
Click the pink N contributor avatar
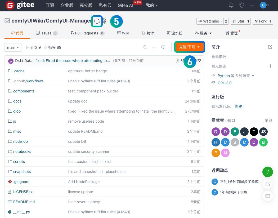click(x=225, y=153)
